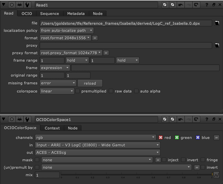
Task: Expand the 'in' colorspace dropdown
Action: (97, 145)
